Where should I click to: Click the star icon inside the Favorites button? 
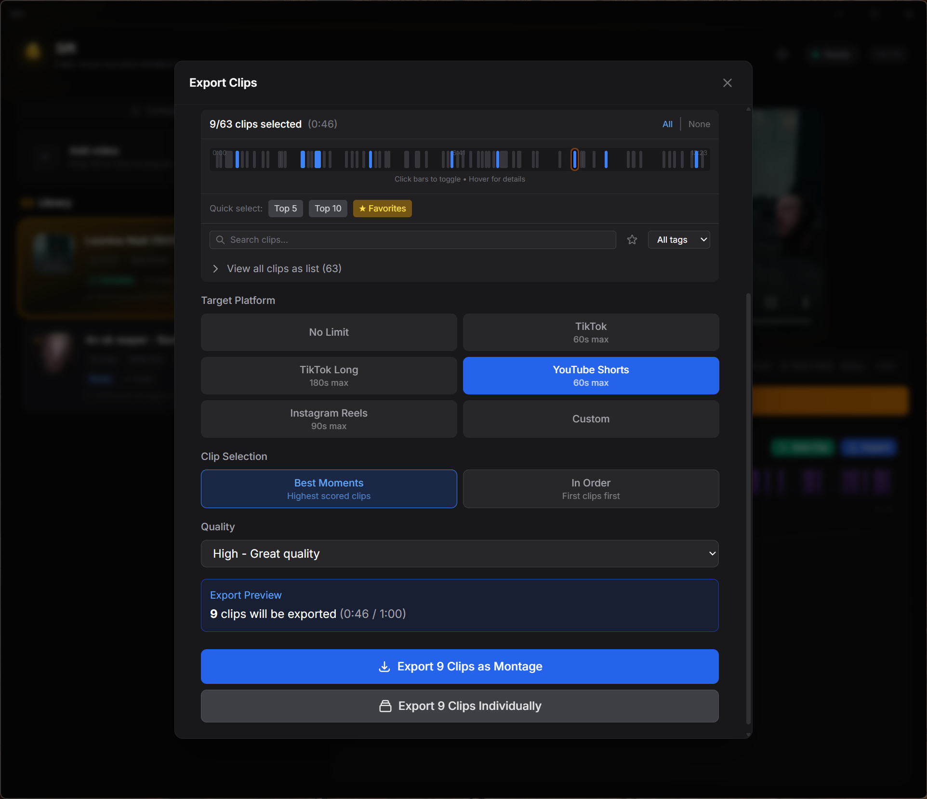point(362,209)
